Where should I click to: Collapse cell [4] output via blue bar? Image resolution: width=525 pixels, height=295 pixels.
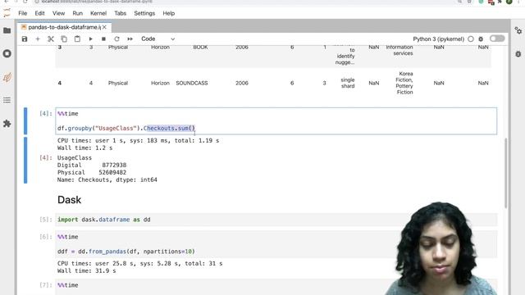point(25,161)
